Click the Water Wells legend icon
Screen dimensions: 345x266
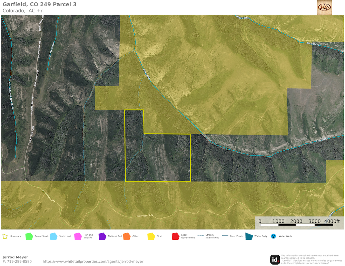coord(273,236)
